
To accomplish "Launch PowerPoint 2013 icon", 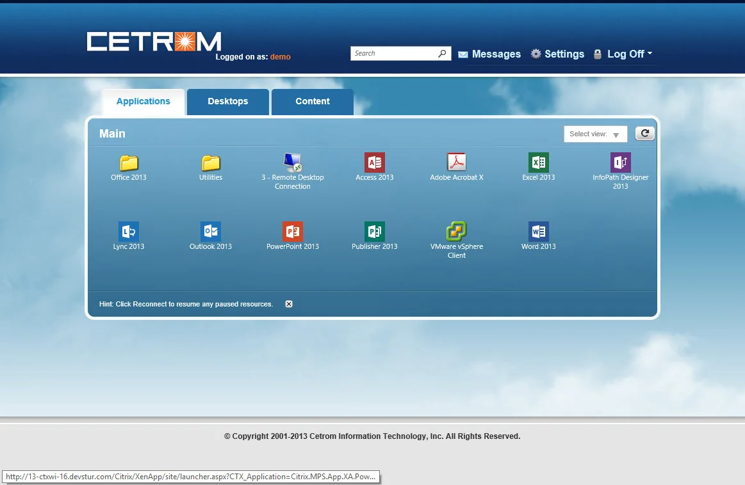I will coord(293,232).
